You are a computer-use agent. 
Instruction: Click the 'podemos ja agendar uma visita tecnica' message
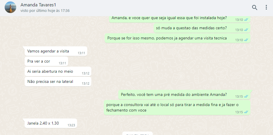point(177,38)
